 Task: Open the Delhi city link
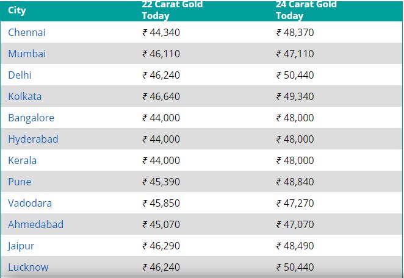20,75
